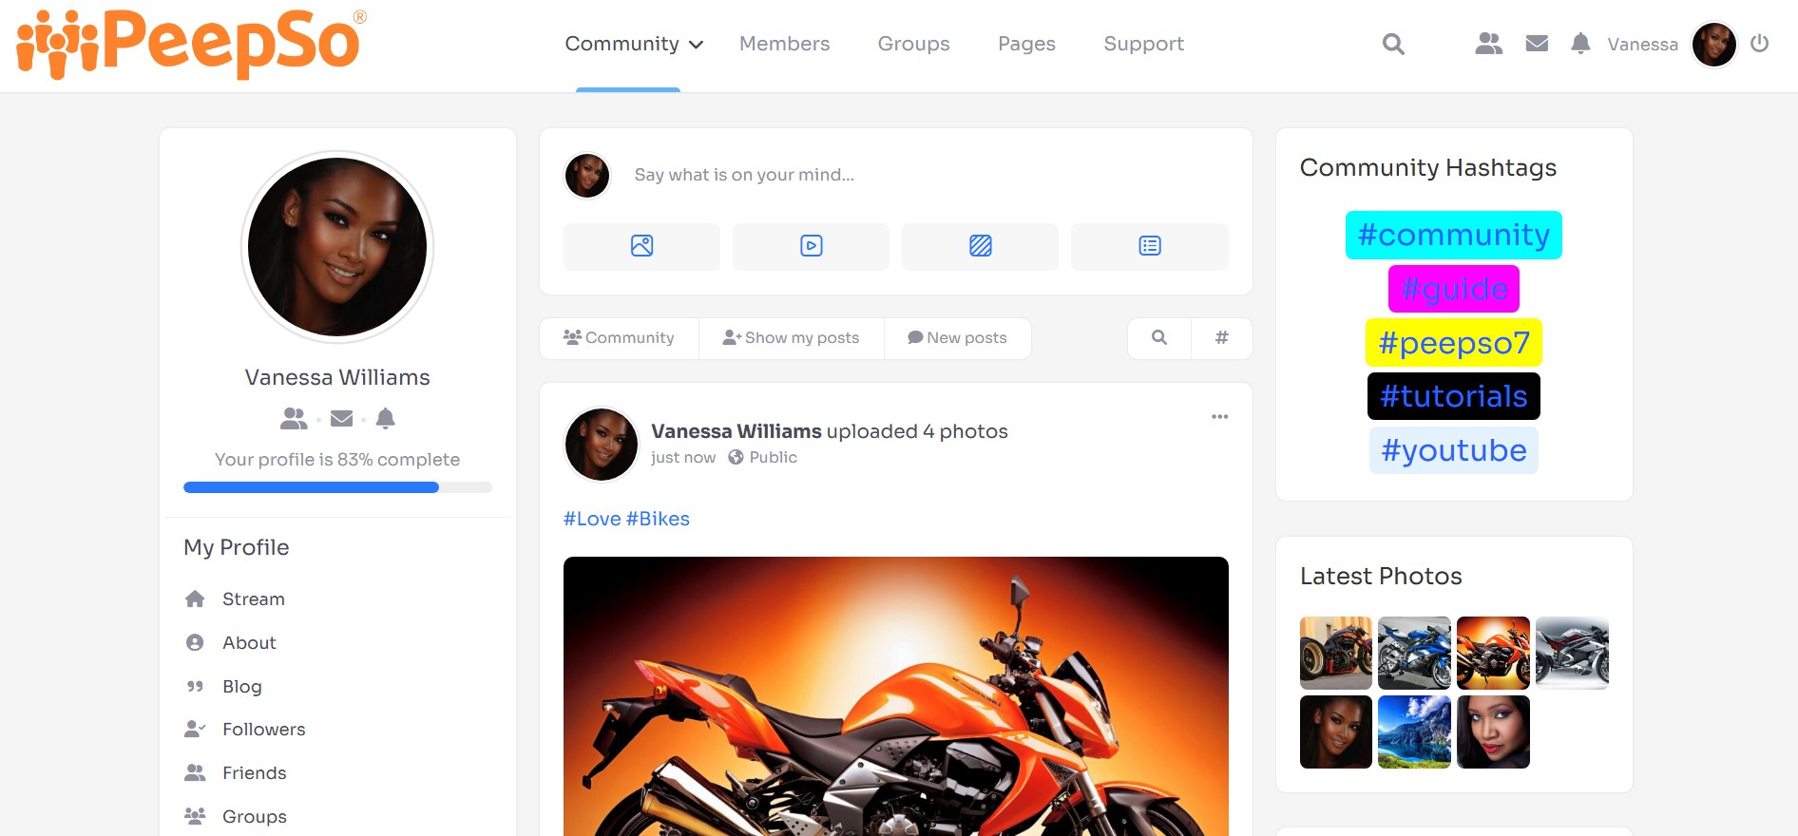The width and height of the screenshot is (1798, 836).
Task: Click the avatar beside the post author
Action: [602, 445]
